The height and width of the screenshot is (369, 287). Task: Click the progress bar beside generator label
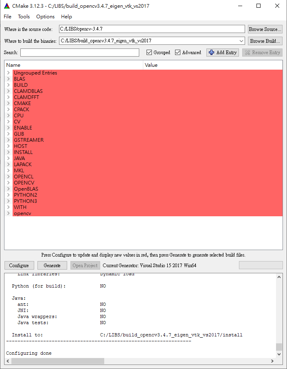[261, 265]
